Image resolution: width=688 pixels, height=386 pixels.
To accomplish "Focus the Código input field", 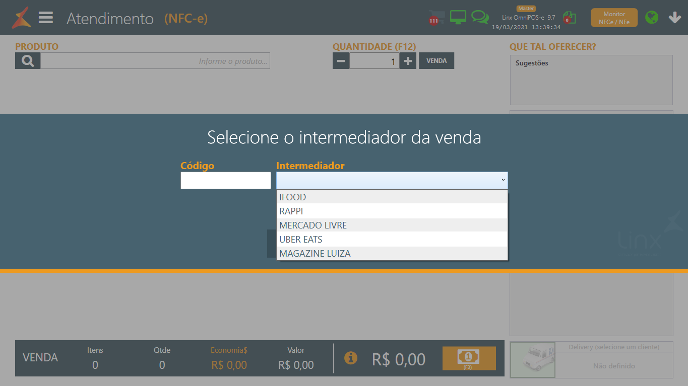I will 226,180.
